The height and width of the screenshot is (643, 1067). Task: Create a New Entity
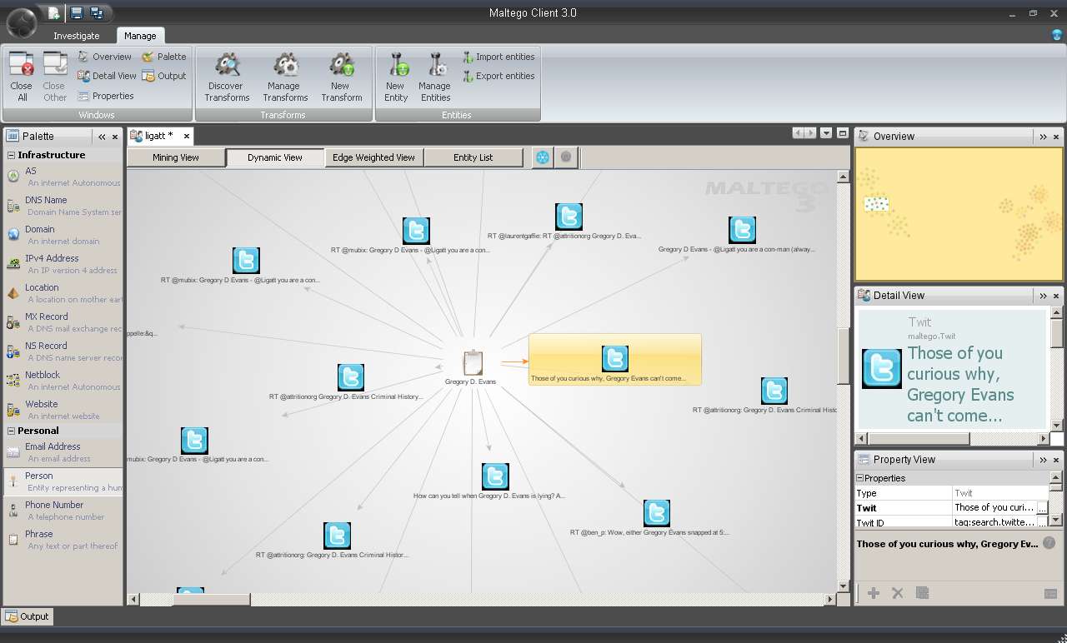[396, 77]
